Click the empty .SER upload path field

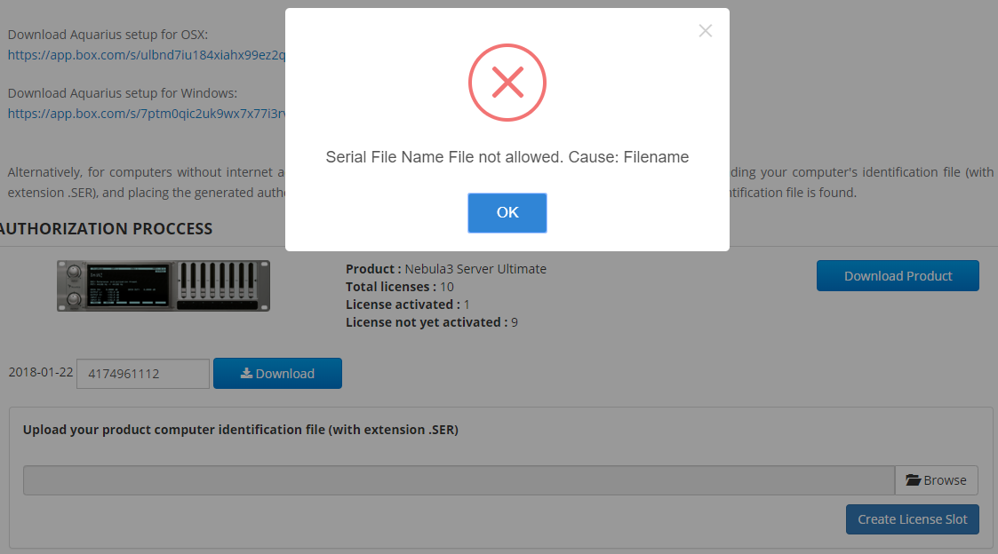point(459,480)
